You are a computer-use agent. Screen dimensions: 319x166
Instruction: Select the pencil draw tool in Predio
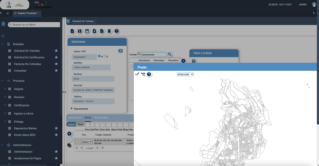137,74
